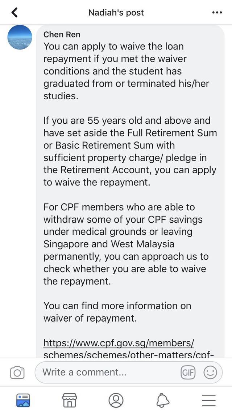The image size is (232, 414).
Task: Tap Chen Ren's profile picture
Action: pos(20,37)
